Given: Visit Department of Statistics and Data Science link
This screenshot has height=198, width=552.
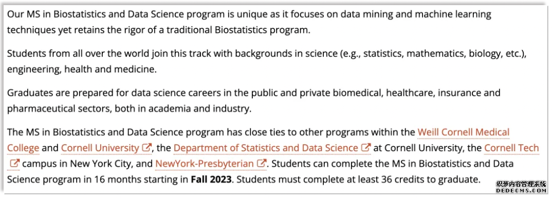Looking at the screenshot, I should coord(266,148).
